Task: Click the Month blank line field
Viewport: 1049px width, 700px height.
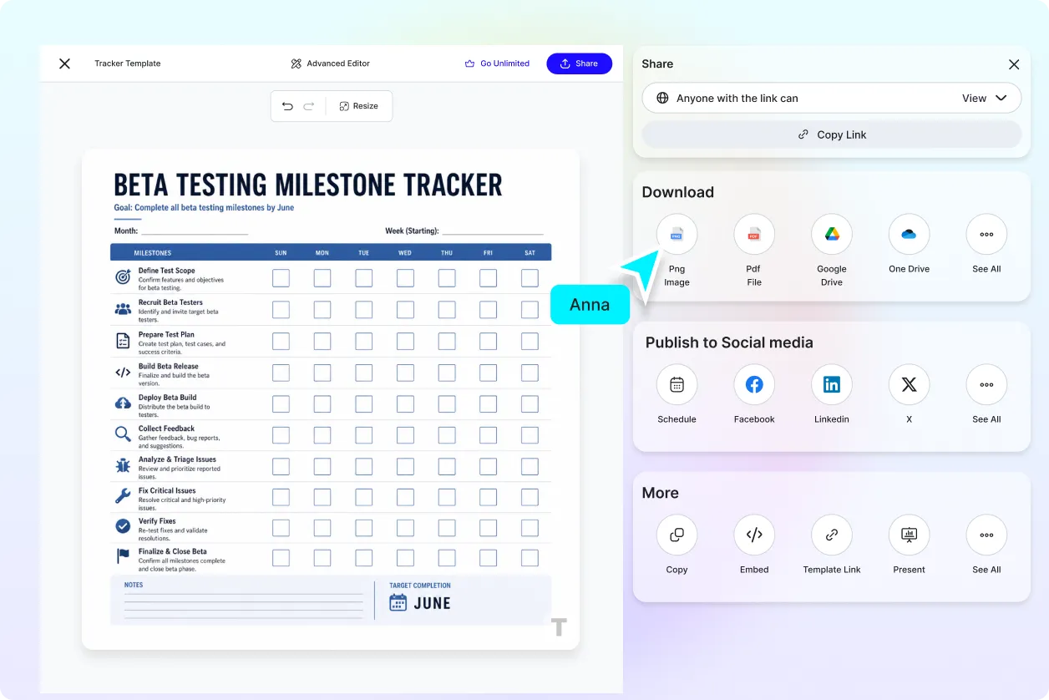Action: (x=195, y=231)
